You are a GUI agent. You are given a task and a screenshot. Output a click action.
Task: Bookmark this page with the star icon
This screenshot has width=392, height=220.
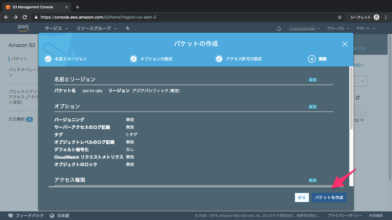click(x=340, y=17)
